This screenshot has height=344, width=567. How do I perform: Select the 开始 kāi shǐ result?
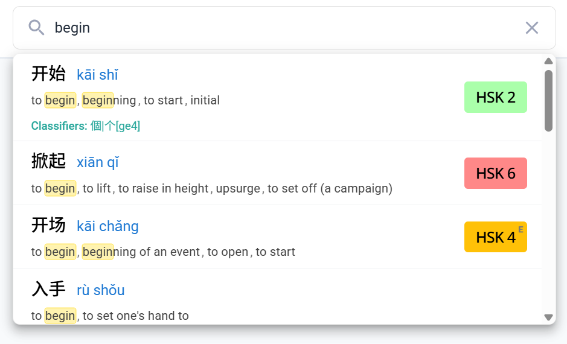pyautogui.click(x=277, y=98)
